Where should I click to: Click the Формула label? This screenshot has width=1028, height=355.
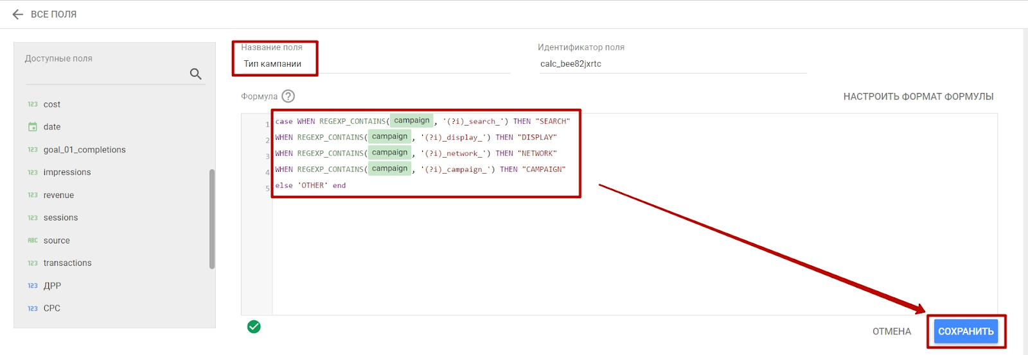(x=259, y=97)
